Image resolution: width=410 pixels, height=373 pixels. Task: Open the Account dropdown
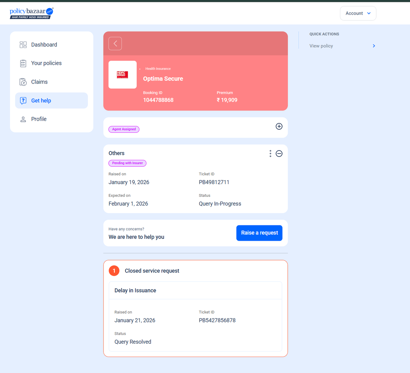pyautogui.click(x=358, y=13)
